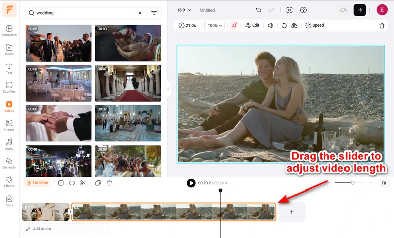Undo the last action
The height and width of the screenshot is (238, 394).
tap(258, 10)
